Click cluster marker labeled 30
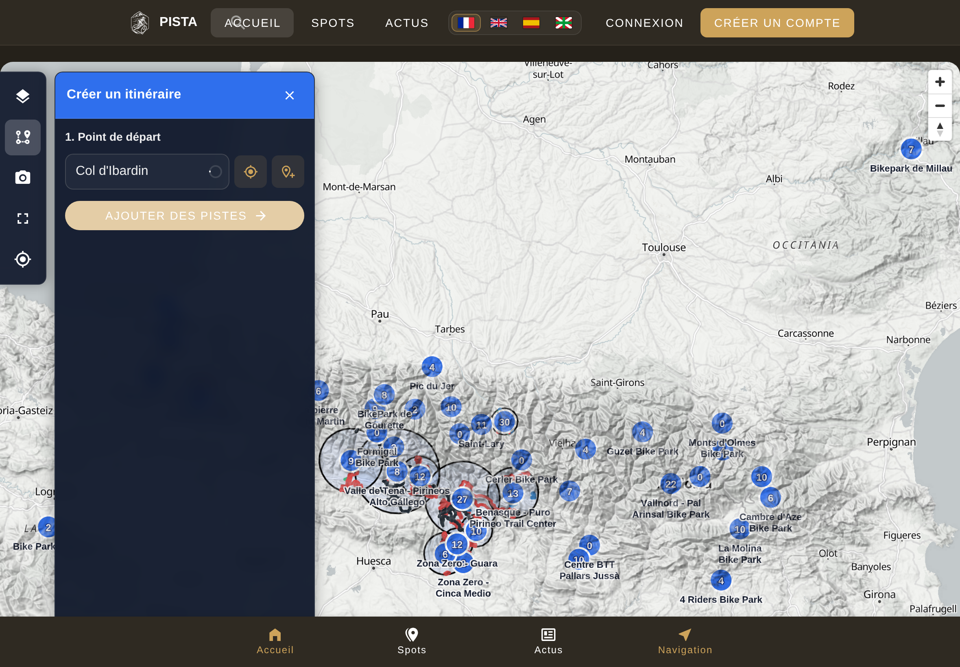This screenshot has height=667, width=960. [x=504, y=422]
